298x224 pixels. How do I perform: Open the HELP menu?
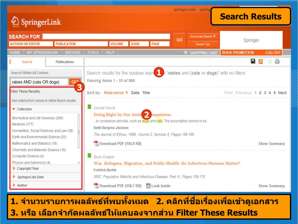[110, 52]
